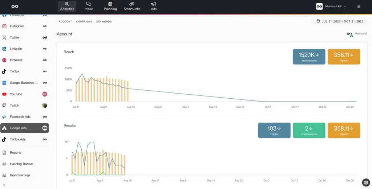Click the Results chart title
This screenshot has width=372, height=189.
[69, 126]
